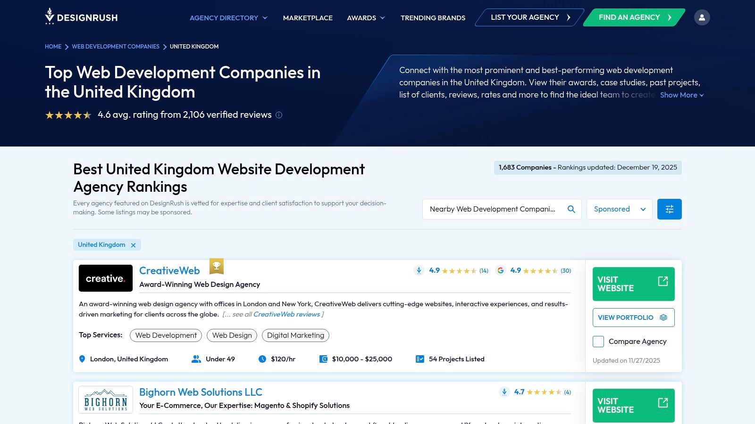Expand description with Show More

coord(681,95)
